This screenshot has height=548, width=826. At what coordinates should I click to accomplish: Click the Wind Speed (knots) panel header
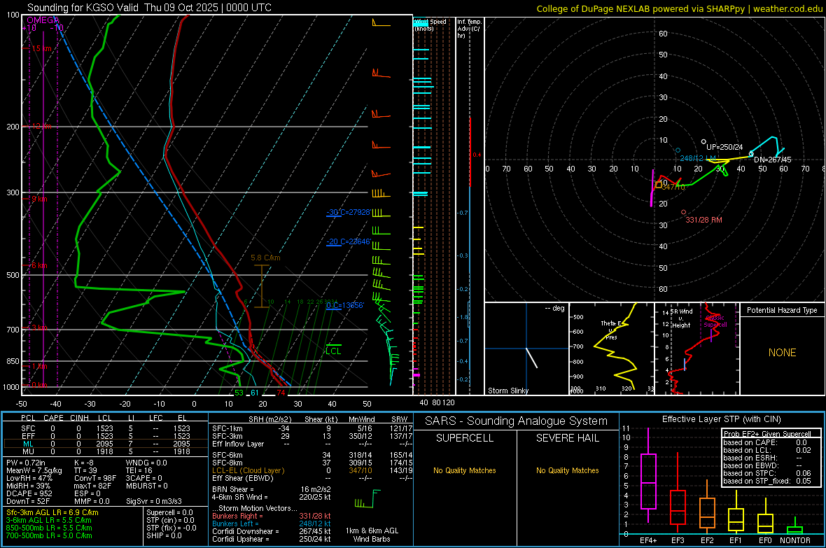coord(430,24)
